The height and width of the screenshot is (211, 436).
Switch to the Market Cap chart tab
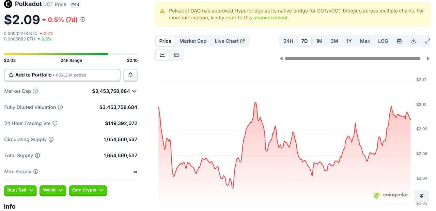click(193, 41)
